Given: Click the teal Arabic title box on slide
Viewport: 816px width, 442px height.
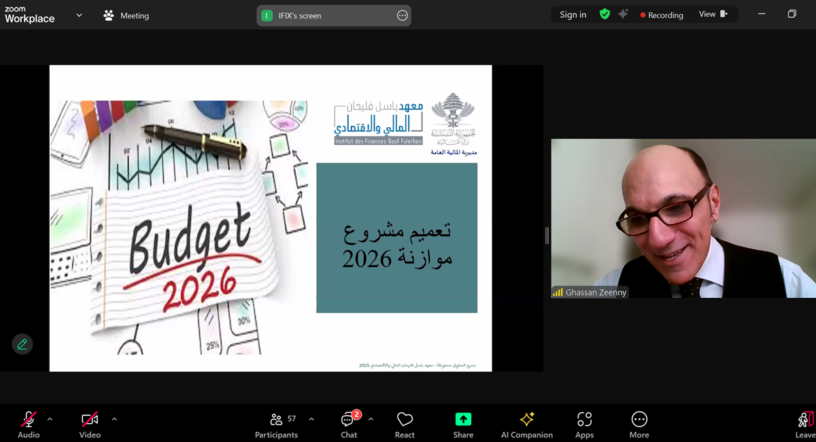Looking at the screenshot, I should tap(397, 238).
